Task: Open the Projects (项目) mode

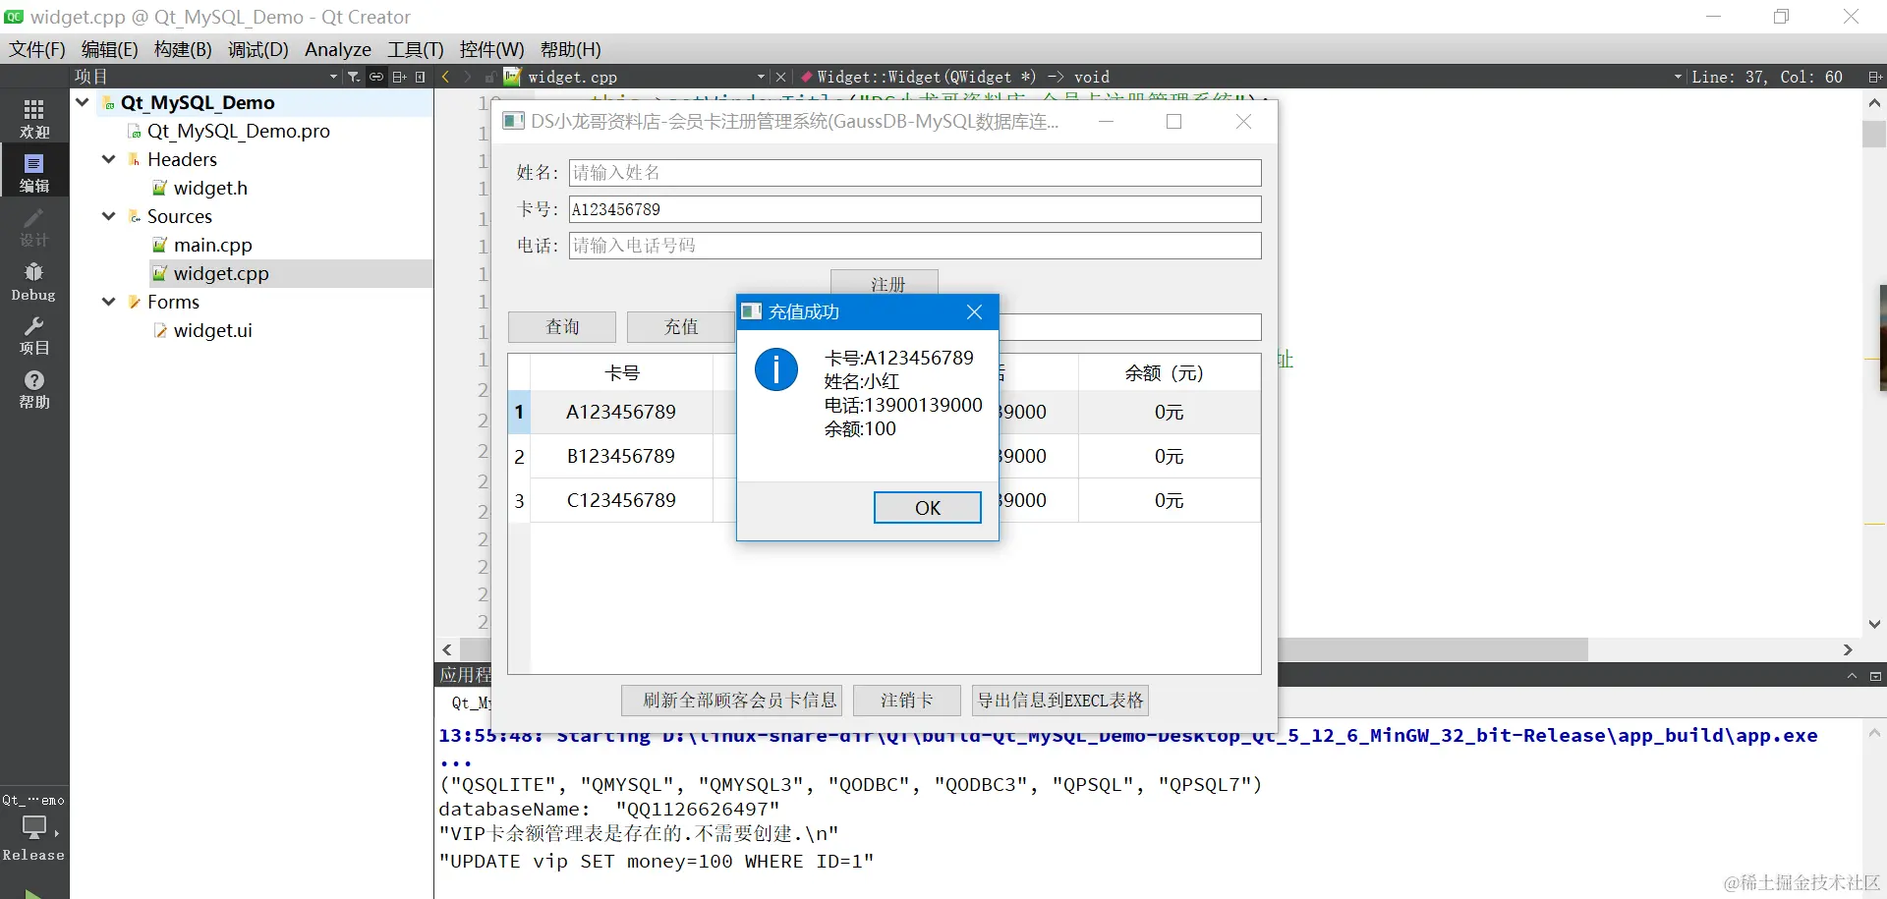Action: coord(34,336)
